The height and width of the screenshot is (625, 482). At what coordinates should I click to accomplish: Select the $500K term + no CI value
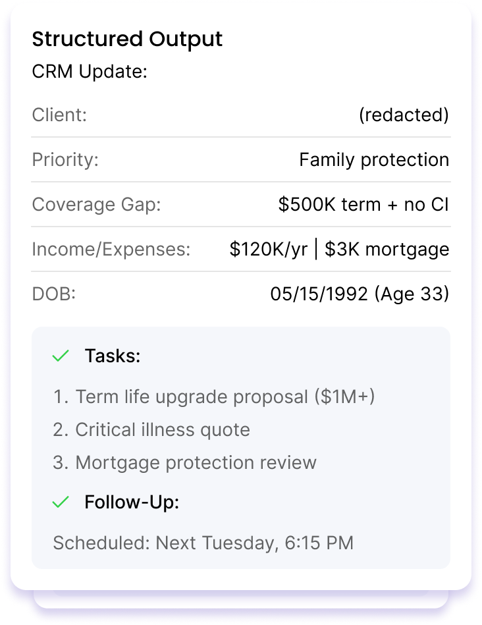pyautogui.click(x=363, y=204)
